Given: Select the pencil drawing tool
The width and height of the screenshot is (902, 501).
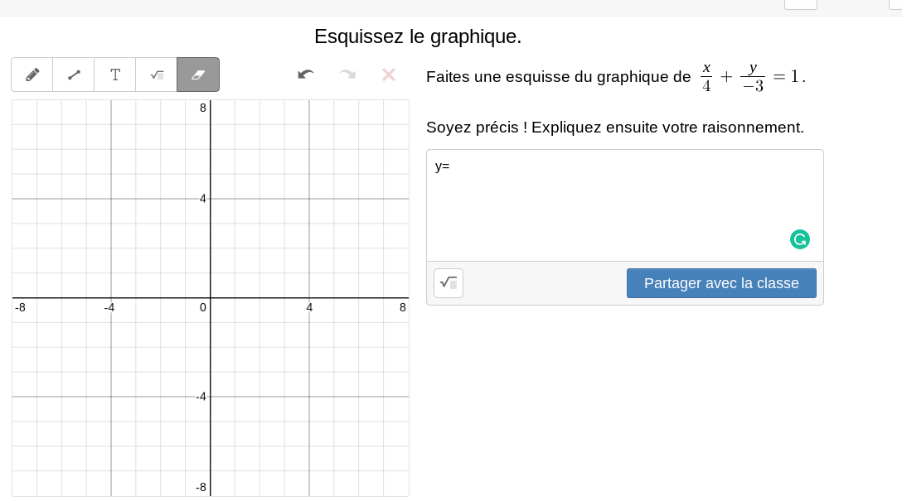Looking at the screenshot, I should (x=32, y=75).
